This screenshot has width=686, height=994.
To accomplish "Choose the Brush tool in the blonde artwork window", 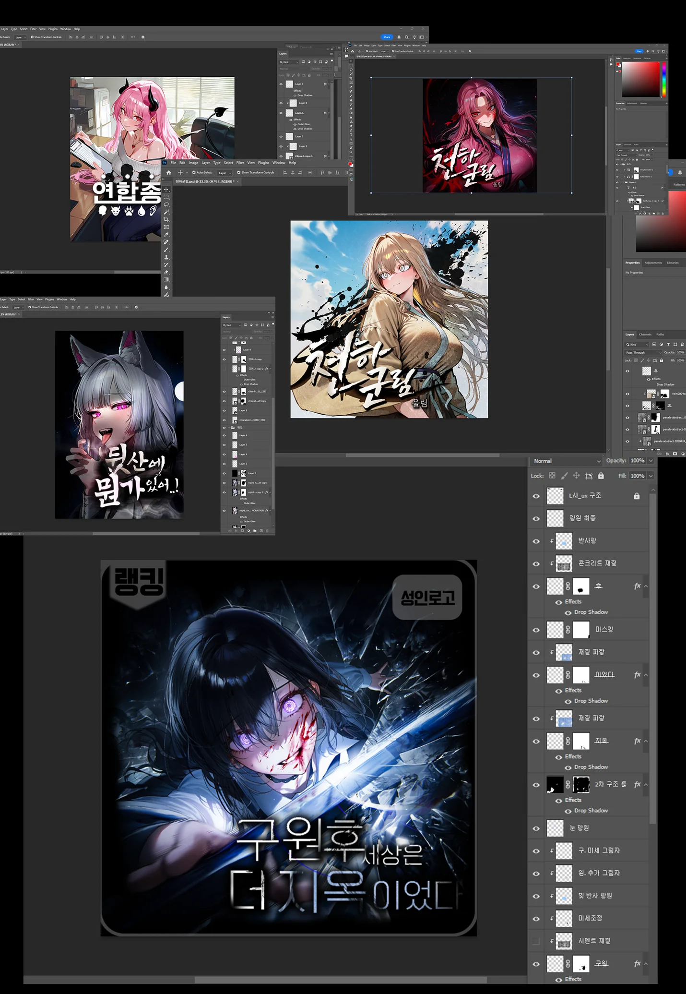I will [166, 250].
